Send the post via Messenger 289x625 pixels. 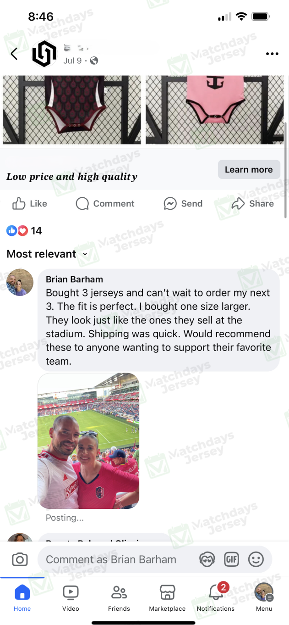click(183, 204)
